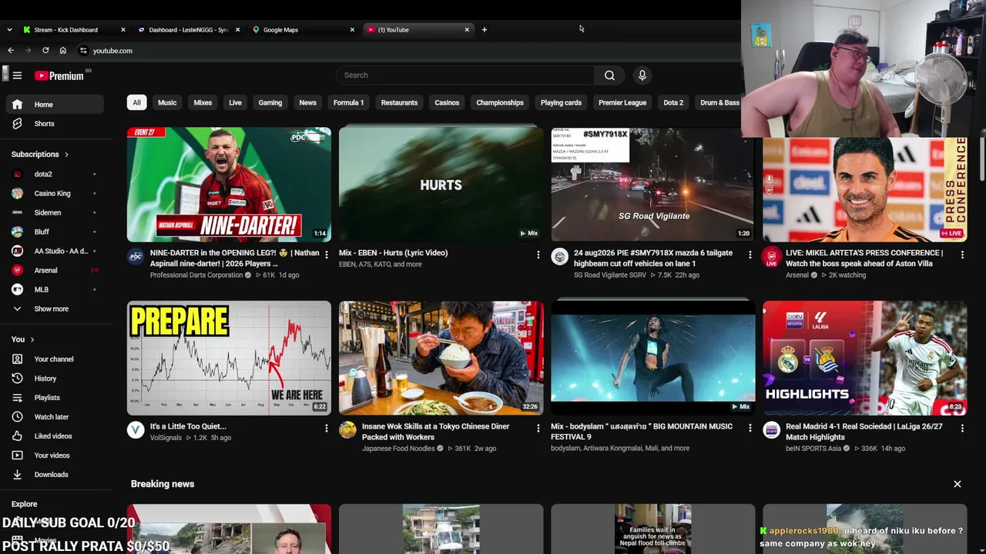
Task: Open the YouTube guide hamburger menu
Action: [x=17, y=75]
